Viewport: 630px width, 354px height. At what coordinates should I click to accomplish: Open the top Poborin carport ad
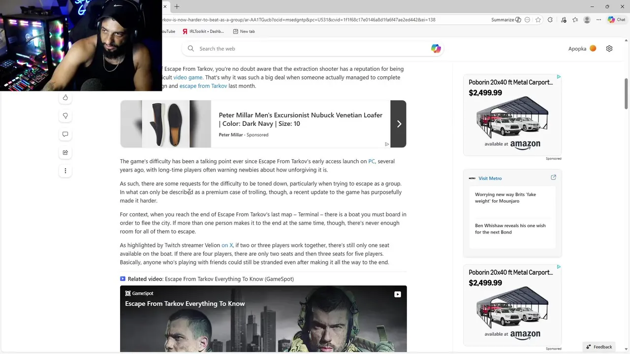pos(512,115)
